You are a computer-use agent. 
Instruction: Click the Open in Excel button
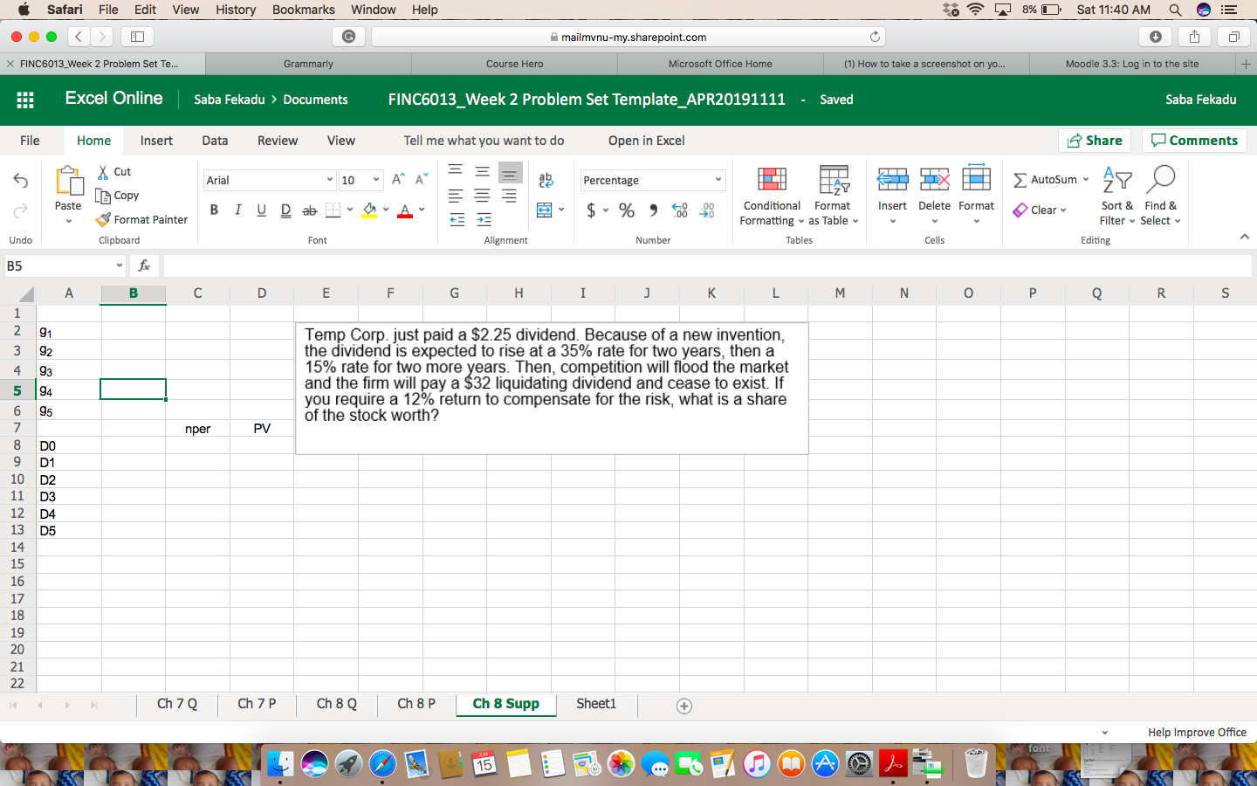pos(646,141)
